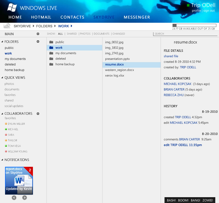This screenshot has height=203, width=219.
Task: Open the report.docx notification tile
Action: pos(19,181)
